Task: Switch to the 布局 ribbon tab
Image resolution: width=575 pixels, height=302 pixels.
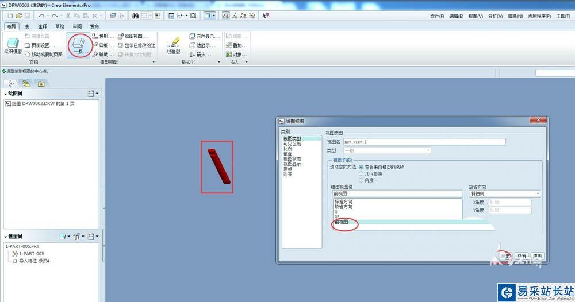Action: [11, 26]
